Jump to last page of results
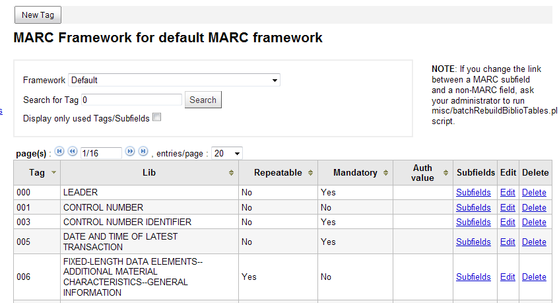The image size is (559, 303). [143, 152]
